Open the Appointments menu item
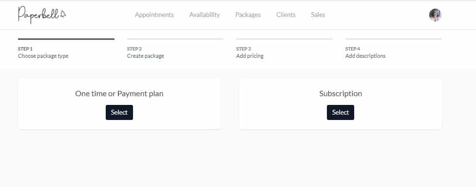The height and width of the screenshot is (187, 476). (x=154, y=15)
